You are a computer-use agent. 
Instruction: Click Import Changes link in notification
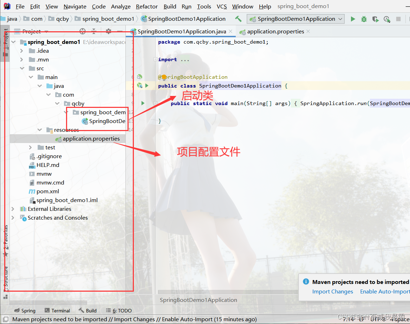point(333,291)
